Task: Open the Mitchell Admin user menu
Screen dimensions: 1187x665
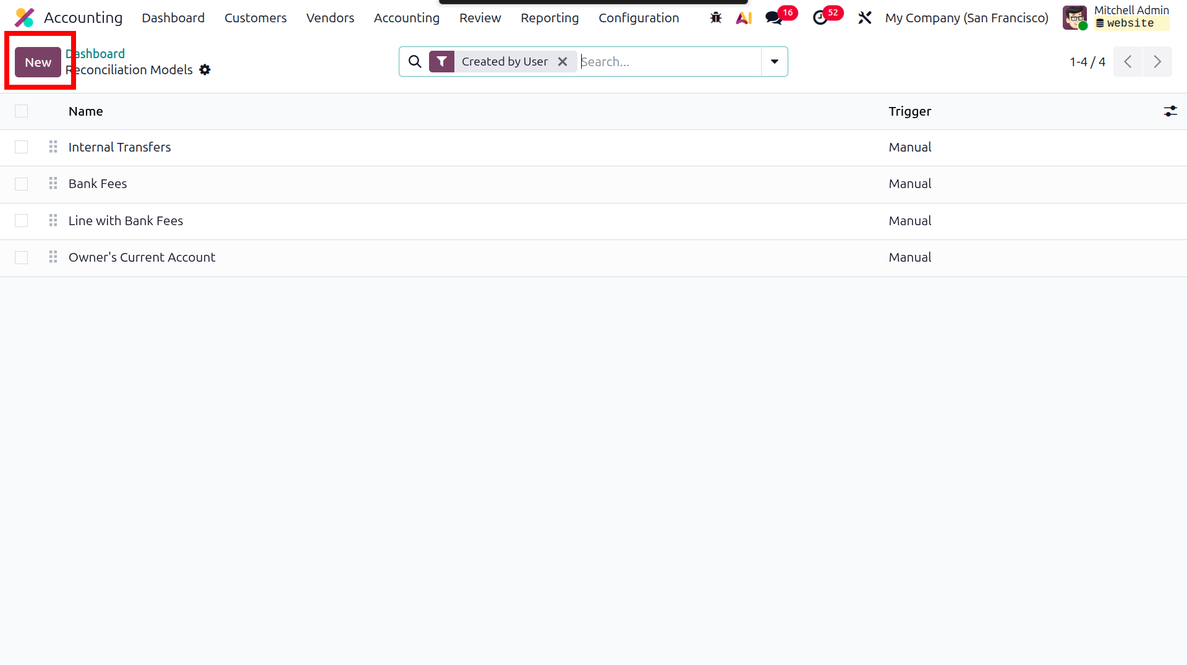Action: coord(1116,17)
